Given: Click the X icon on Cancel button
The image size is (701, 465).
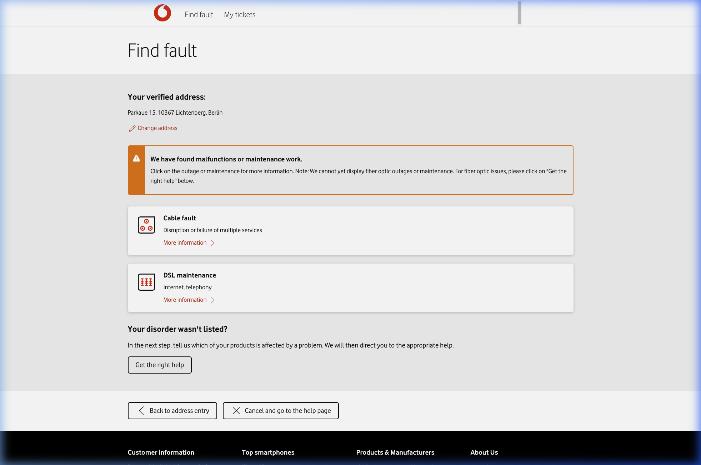Looking at the screenshot, I should click(x=236, y=411).
